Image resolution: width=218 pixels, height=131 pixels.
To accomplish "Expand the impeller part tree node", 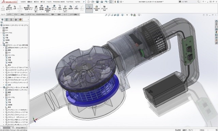I will click(4, 68).
